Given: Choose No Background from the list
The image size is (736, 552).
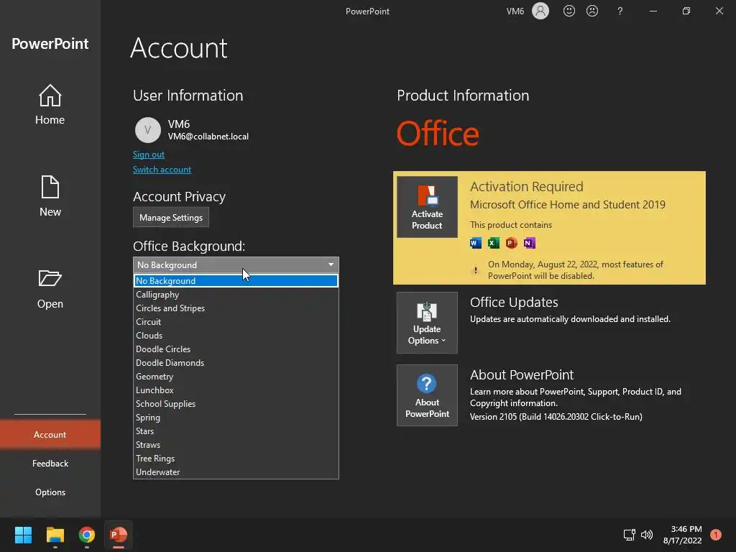Looking at the screenshot, I should pos(236,281).
